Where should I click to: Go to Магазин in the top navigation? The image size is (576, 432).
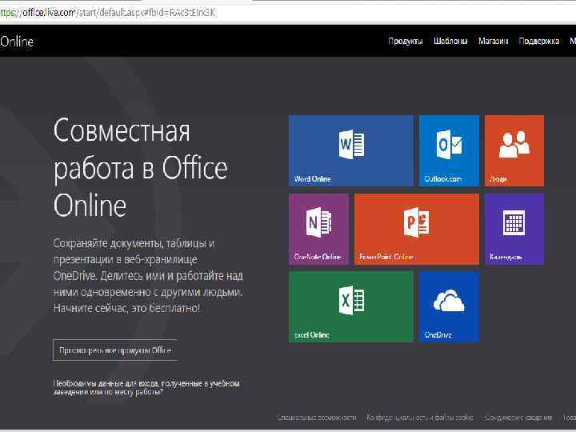(x=493, y=41)
